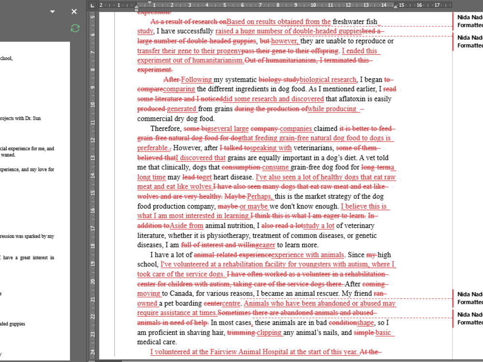Viewport: 483px width, 362px height.
Task: Click the inserted word 'owned'
Action: click(x=147, y=303)
